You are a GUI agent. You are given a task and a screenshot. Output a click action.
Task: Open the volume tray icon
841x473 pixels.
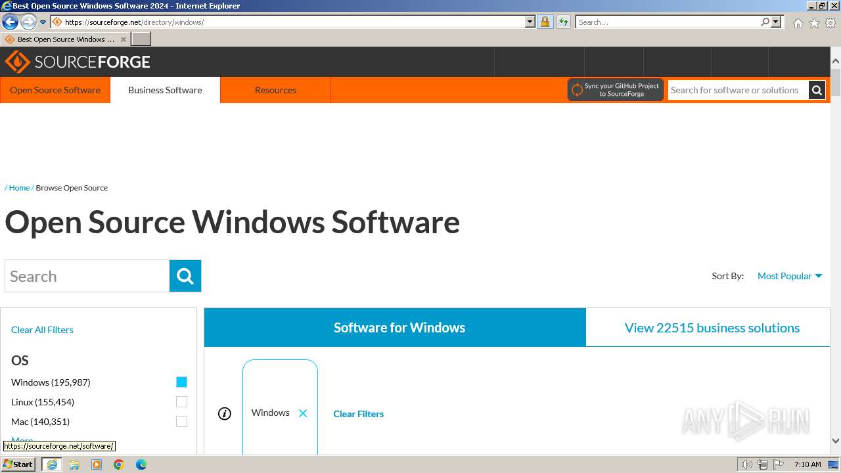click(x=746, y=464)
